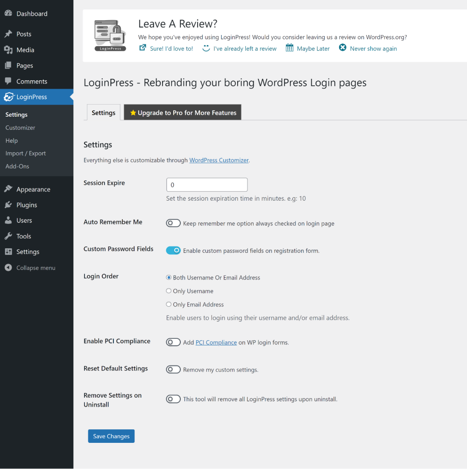Click the Session Expire input field
Screen dimensions: 467x469
click(x=207, y=184)
